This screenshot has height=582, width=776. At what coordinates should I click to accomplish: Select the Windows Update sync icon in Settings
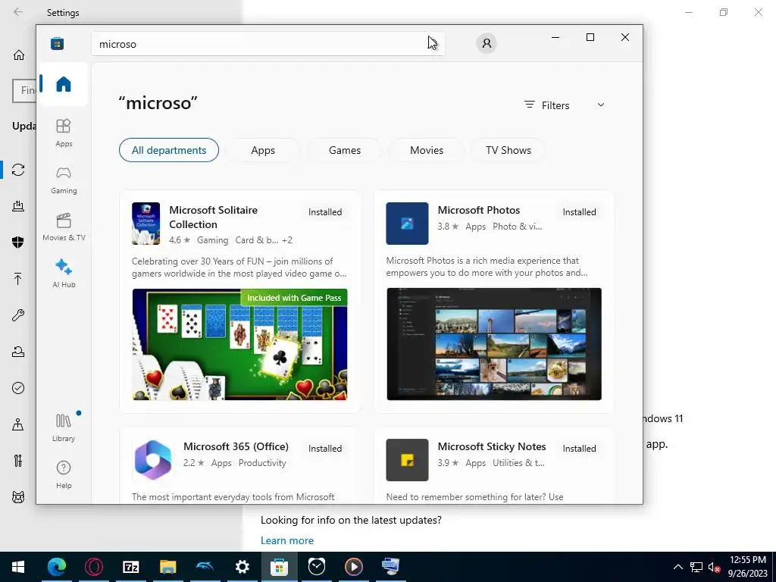(18, 170)
